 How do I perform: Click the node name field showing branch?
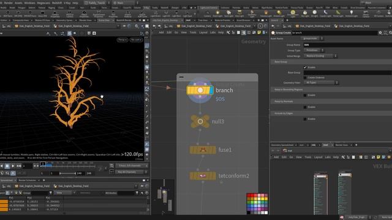pos(334,32)
